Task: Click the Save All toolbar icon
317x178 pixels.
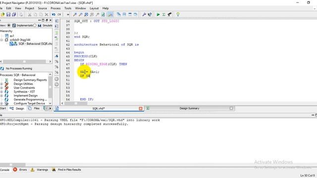Action: click(x=14, y=14)
